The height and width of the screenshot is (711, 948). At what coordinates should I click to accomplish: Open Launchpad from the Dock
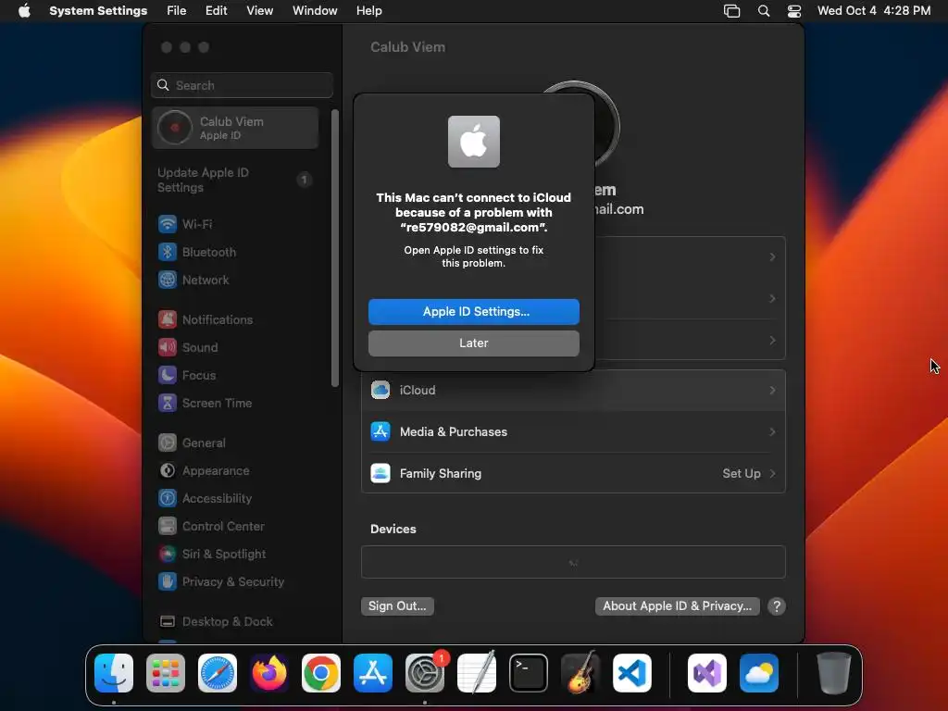tap(166, 673)
